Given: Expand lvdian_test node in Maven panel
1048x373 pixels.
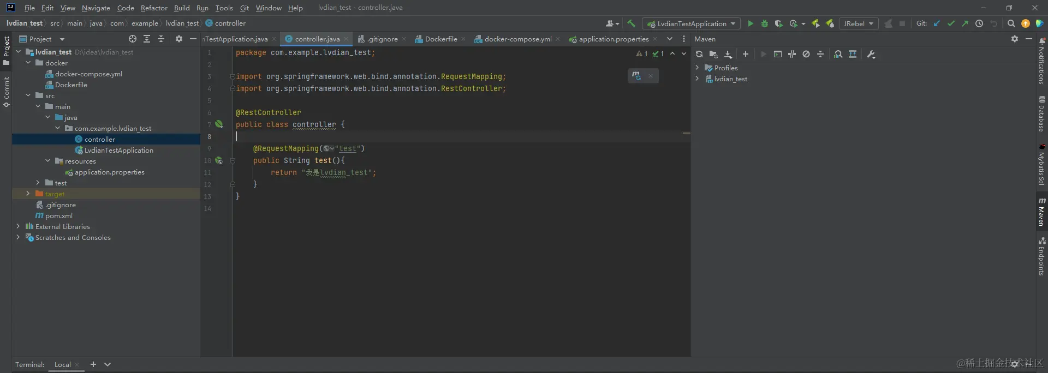Looking at the screenshot, I should pyautogui.click(x=697, y=79).
